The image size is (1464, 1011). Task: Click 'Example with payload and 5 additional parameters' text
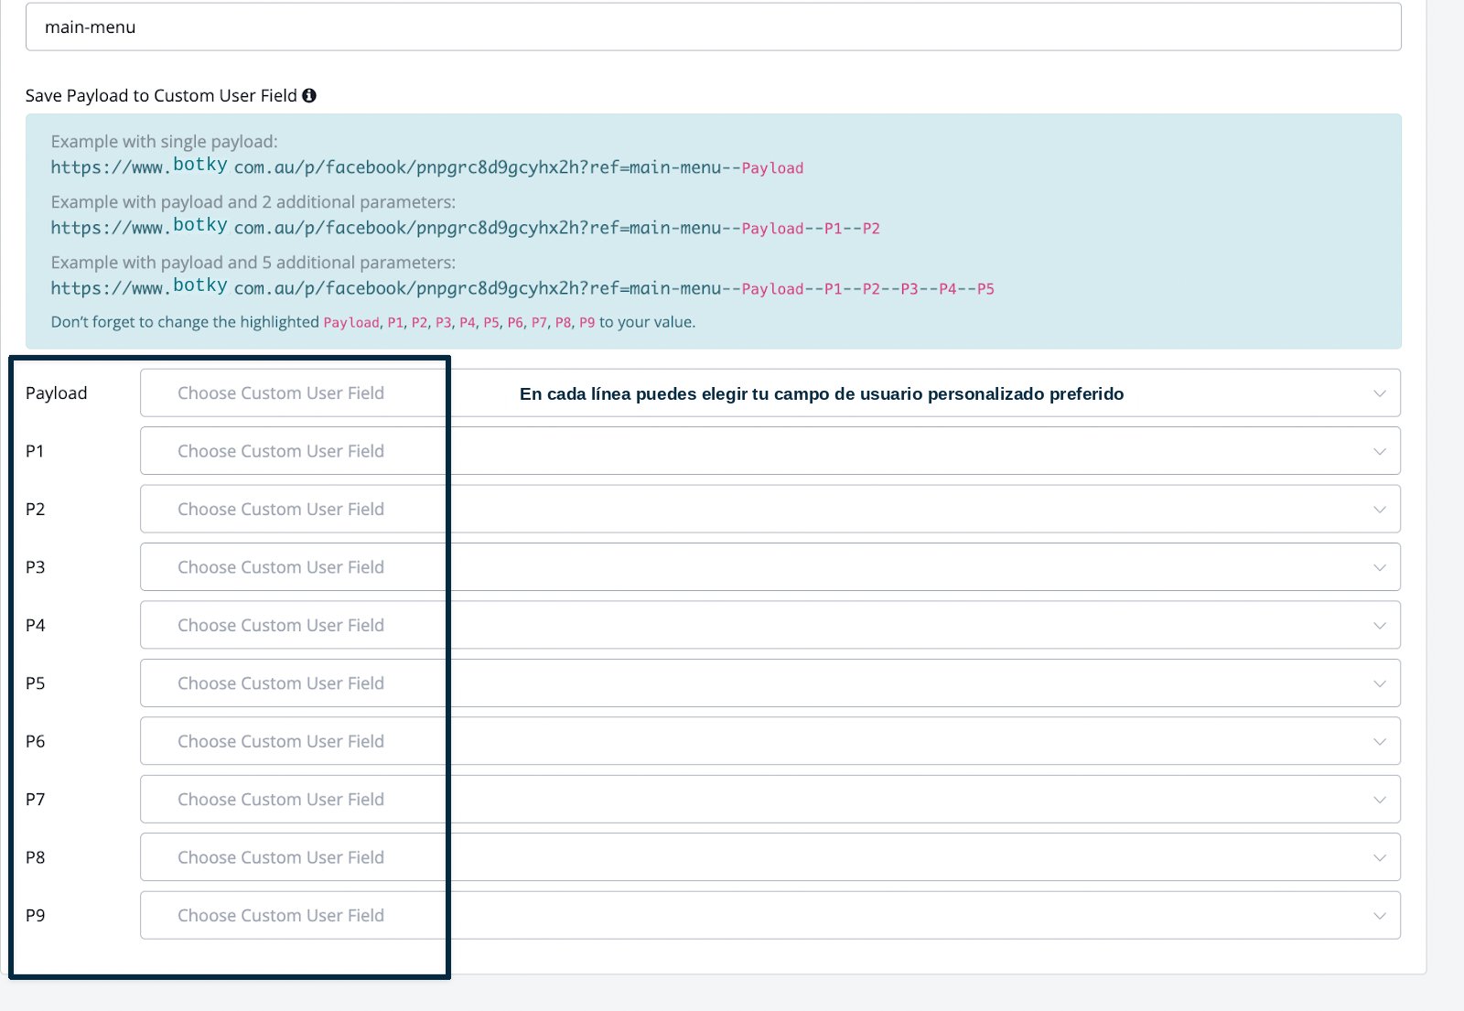pyautogui.click(x=253, y=262)
